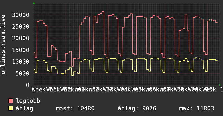Click the legtöbb legend label
Viewport: 223px width, 116px height.
(x=28, y=101)
